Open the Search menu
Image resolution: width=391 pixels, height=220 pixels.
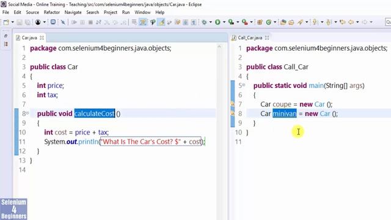[92, 12]
